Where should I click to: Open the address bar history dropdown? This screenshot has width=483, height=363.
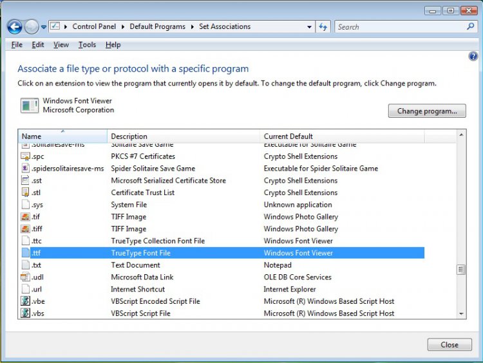[x=309, y=27]
